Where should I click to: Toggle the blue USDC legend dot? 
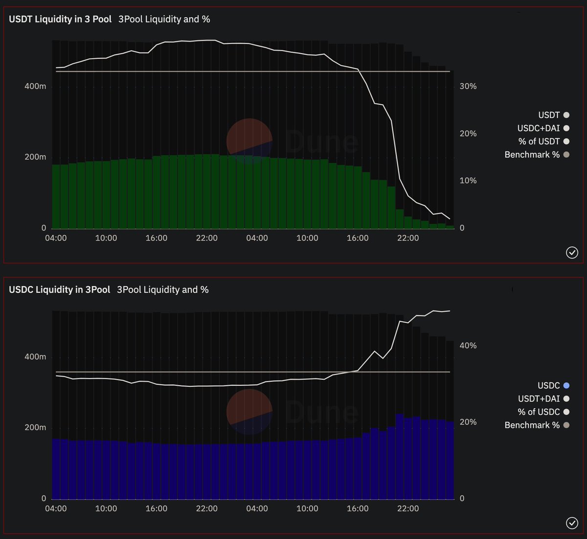point(566,386)
